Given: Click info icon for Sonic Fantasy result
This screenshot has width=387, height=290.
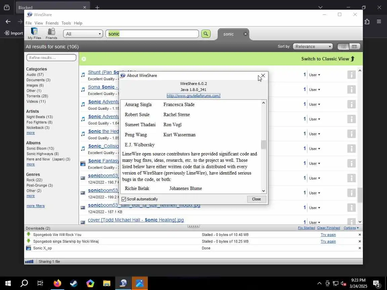Looking at the screenshot, I should coord(351,163).
